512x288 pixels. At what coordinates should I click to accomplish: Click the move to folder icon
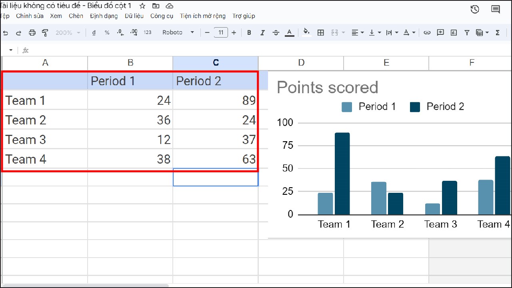156,6
